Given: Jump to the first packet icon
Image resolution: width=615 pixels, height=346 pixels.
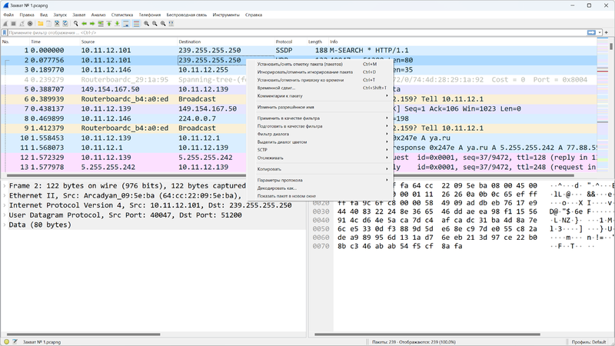Looking at the screenshot, I should (x=109, y=24).
